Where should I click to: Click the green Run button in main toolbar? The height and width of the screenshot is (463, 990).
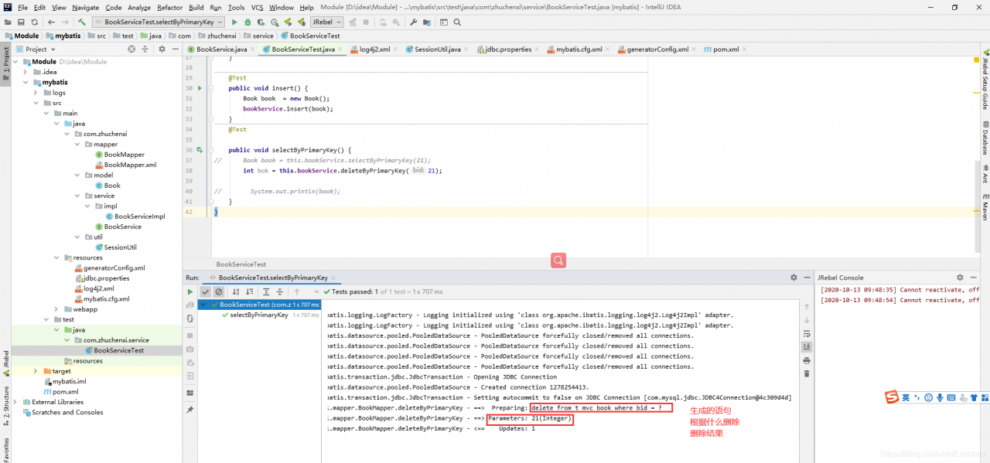pos(234,22)
